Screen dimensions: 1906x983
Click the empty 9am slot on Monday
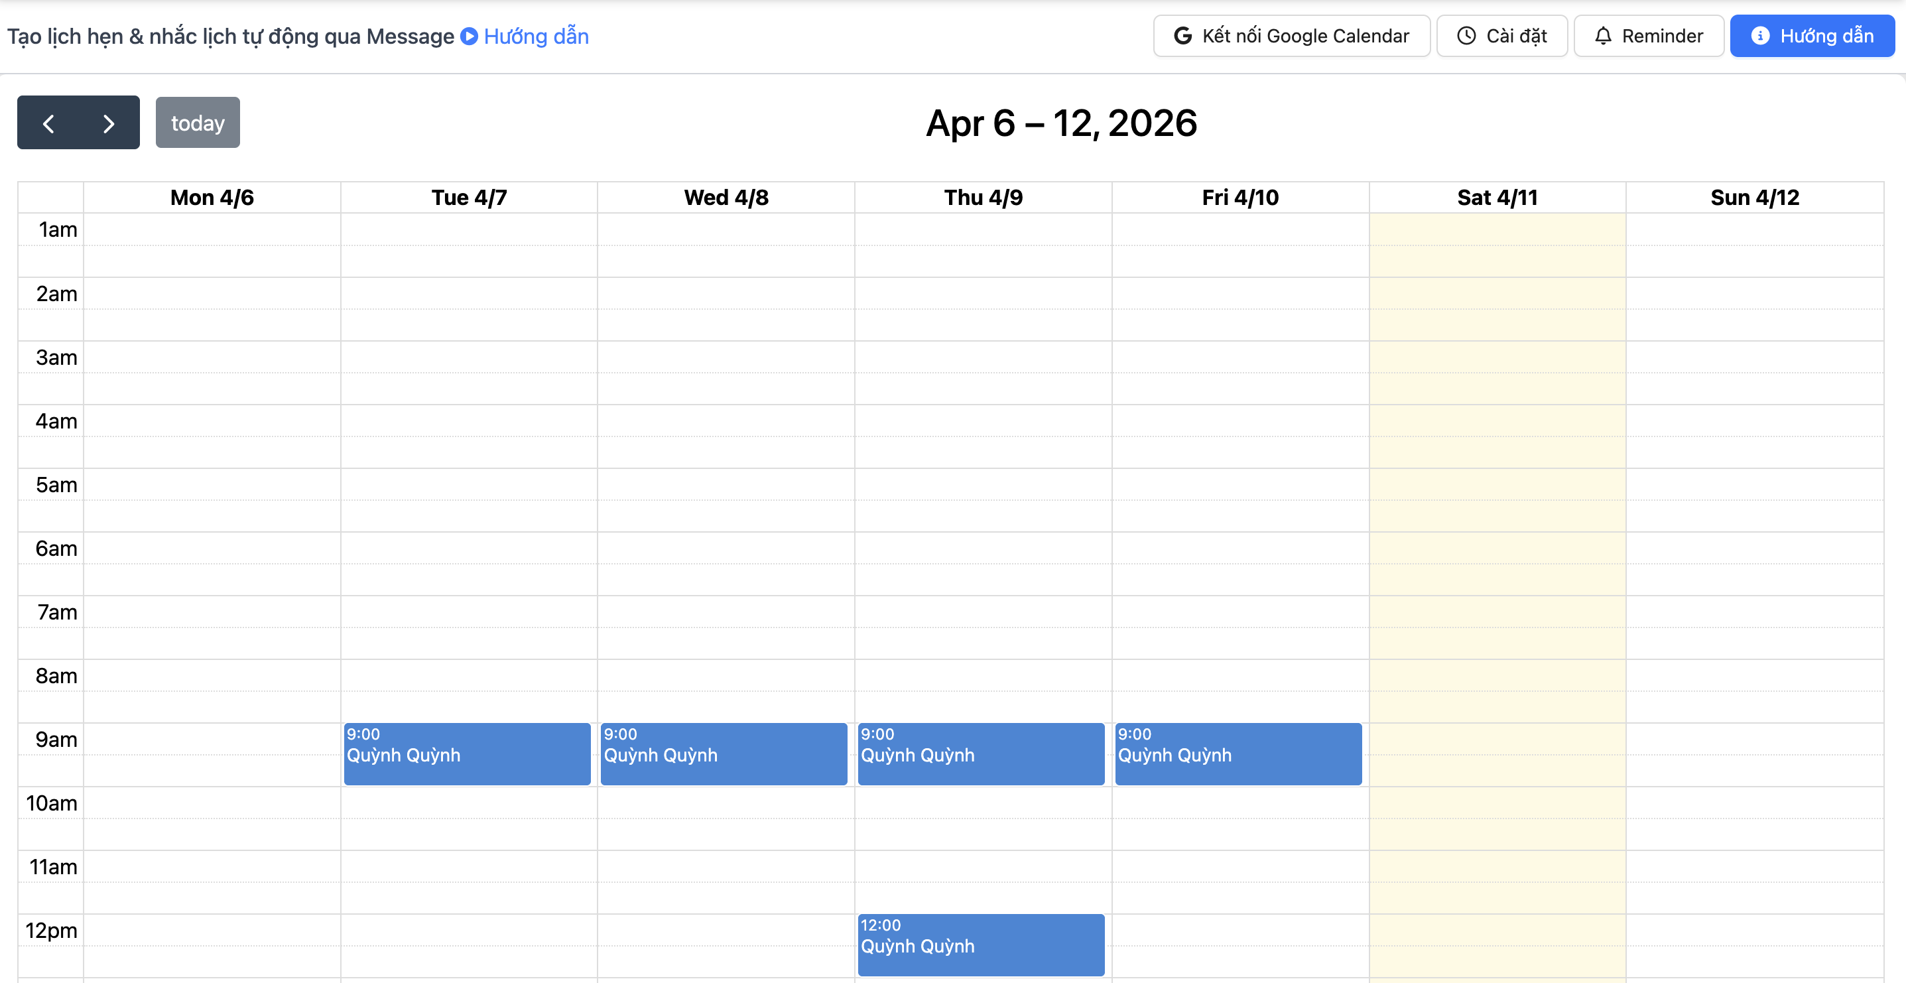click(212, 739)
